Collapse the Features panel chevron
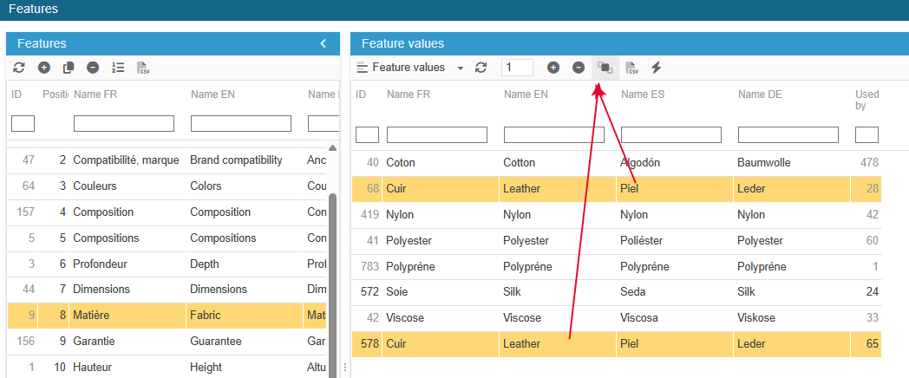Image resolution: width=909 pixels, height=378 pixels. (324, 43)
